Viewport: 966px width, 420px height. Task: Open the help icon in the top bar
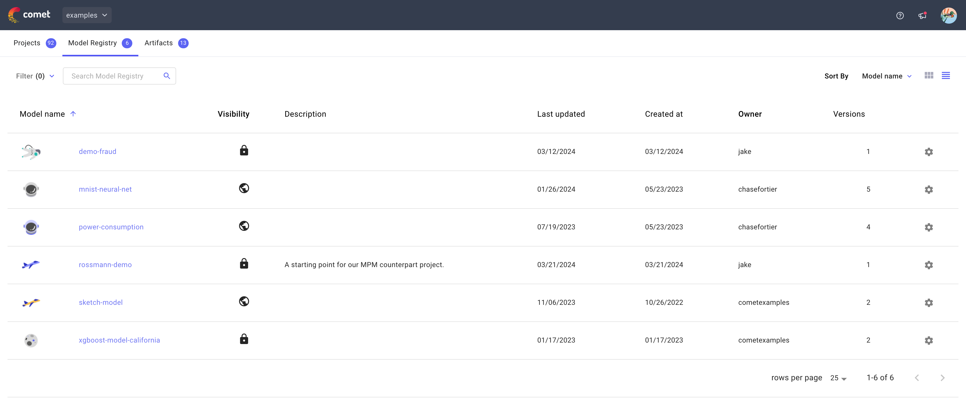pyautogui.click(x=900, y=15)
